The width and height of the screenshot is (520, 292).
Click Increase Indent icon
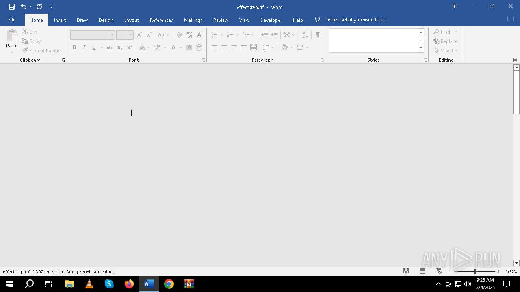click(x=274, y=35)
